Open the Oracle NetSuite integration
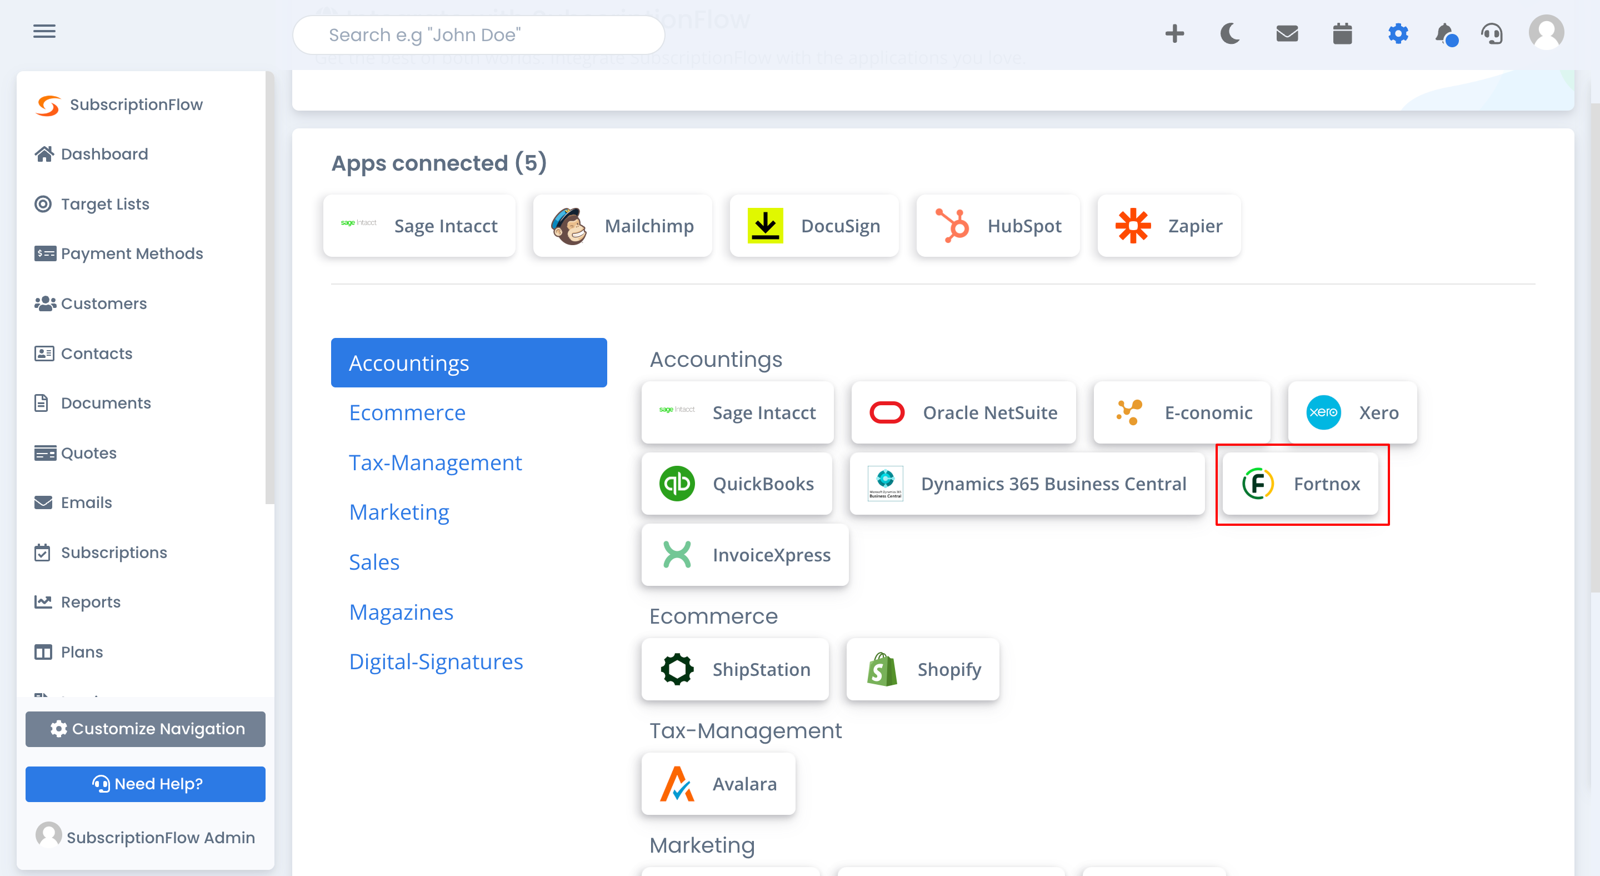This screenshot has width=1600, height=876. point(964,412)
